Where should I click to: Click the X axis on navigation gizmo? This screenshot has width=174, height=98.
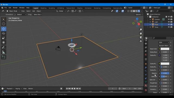click(139, 24)
